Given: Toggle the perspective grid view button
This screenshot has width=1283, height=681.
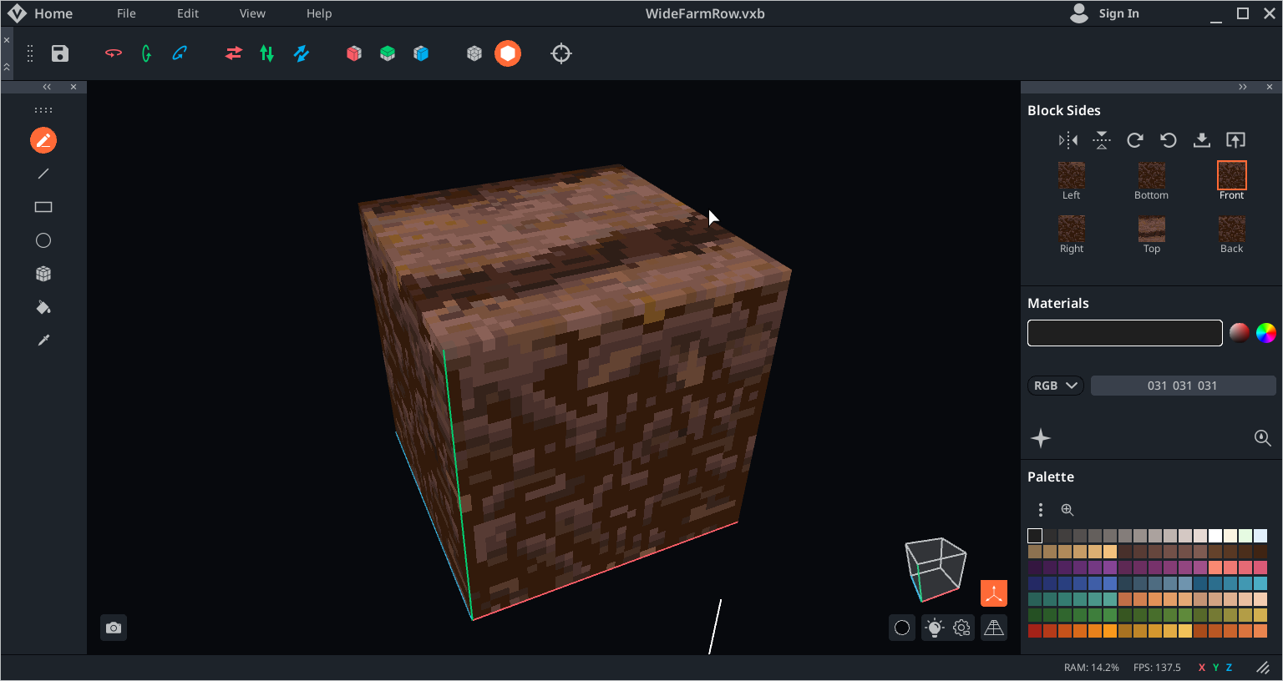Looking at the screenshot, I should click(x=994, y=628).
